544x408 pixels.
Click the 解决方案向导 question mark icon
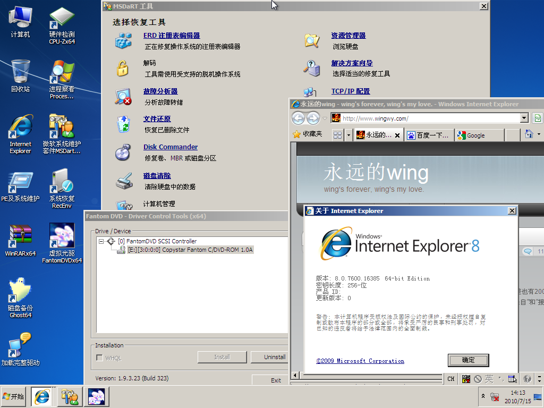[x=312, y=68]
